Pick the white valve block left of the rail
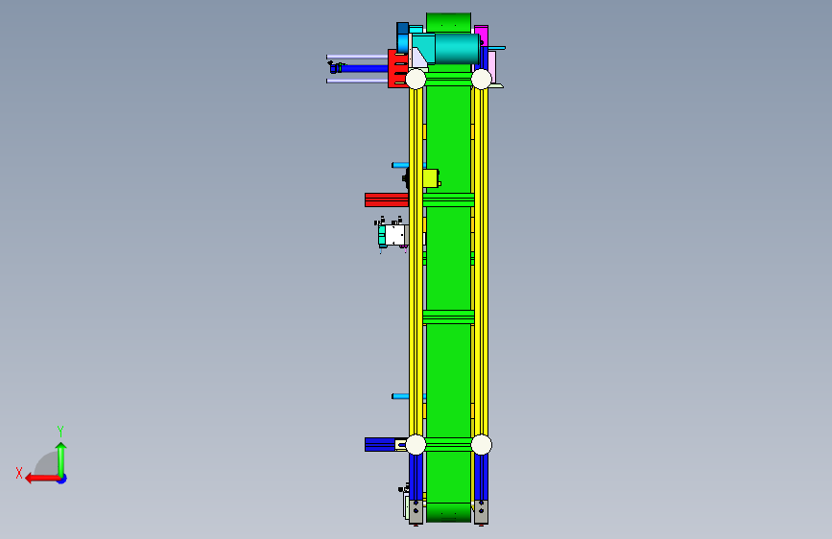The image size is (832, 539). 394,236
